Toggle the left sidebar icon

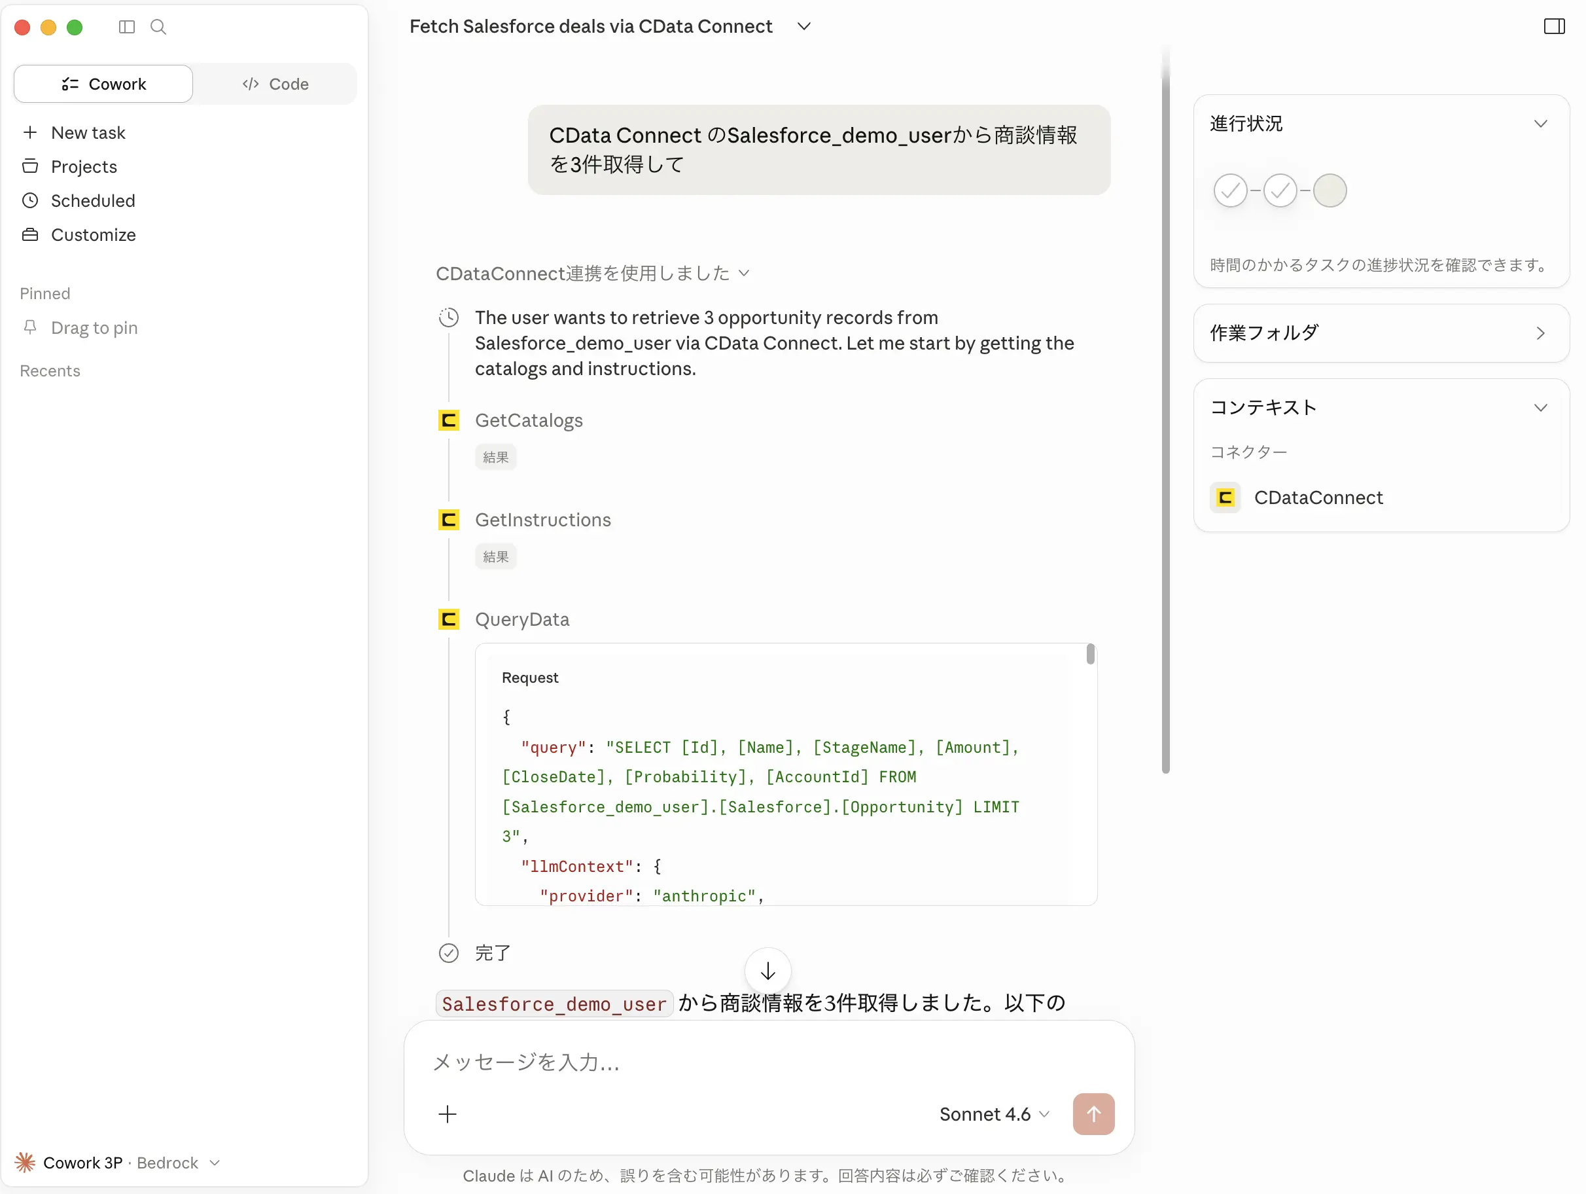(127, 27)
